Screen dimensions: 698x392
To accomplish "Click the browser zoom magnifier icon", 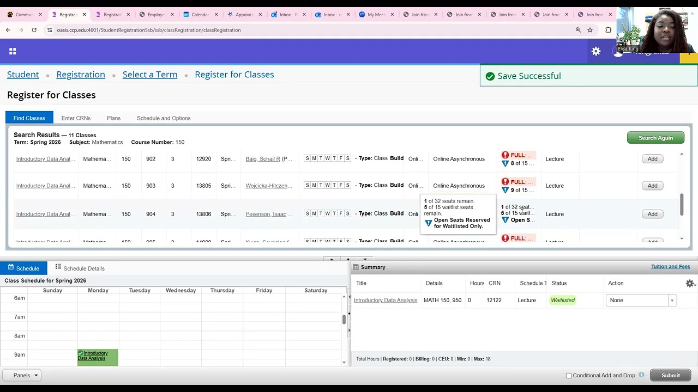I will pyautogui.click(x=578, y=30).
